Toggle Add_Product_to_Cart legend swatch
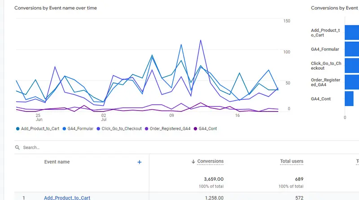 (x=18, y=129)
